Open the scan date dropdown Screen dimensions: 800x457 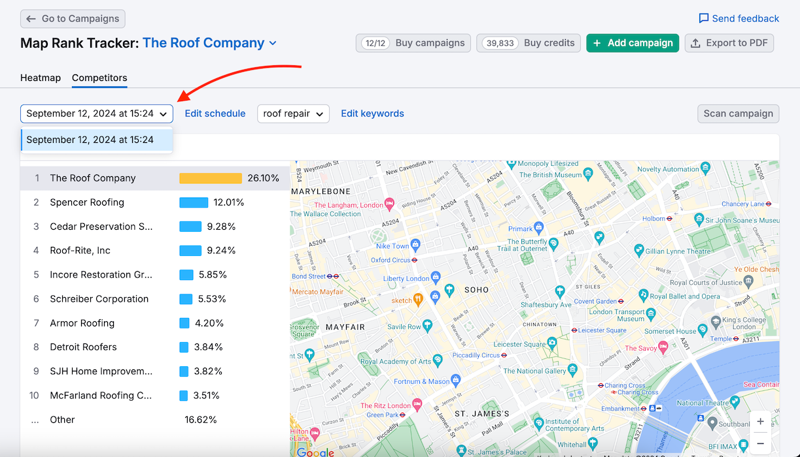coord(97,114)
